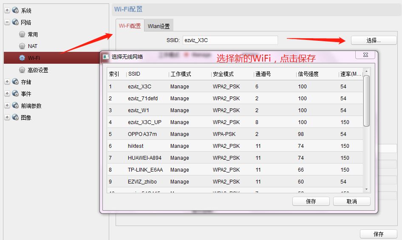Click the globe icon next to 图像
Viewport: 402px width, 240px height.
click(x=15, y=118)
